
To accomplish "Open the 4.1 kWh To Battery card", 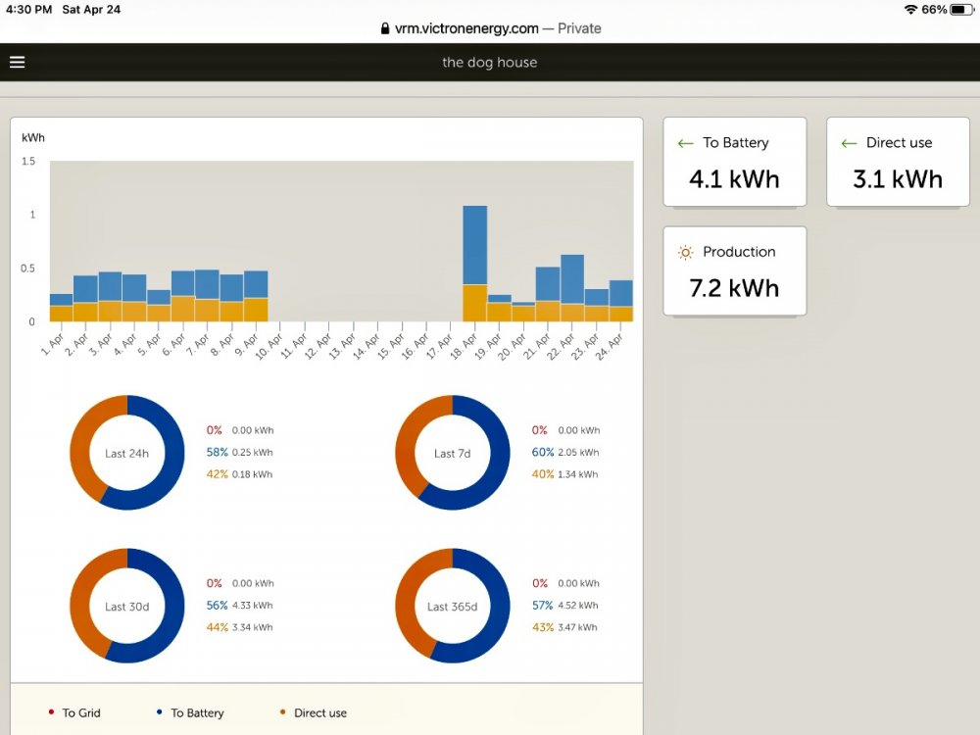I will (734, 163).
